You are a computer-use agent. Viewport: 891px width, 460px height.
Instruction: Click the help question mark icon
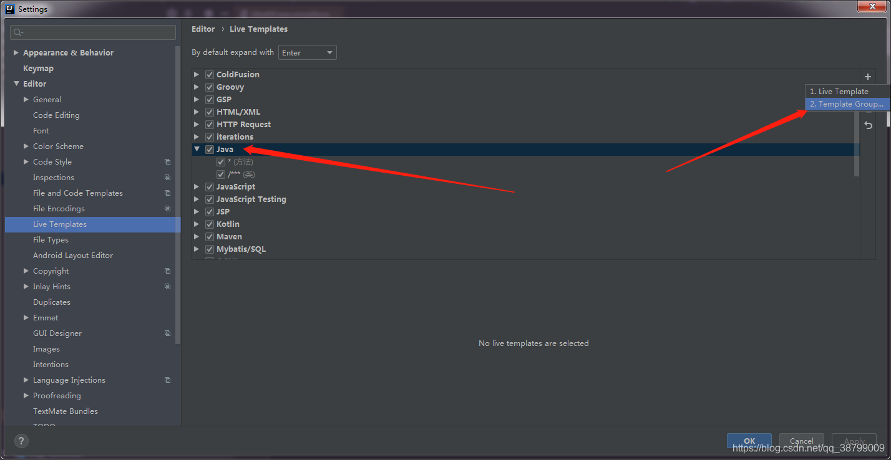pyautogui.click(x=21, y=441)
